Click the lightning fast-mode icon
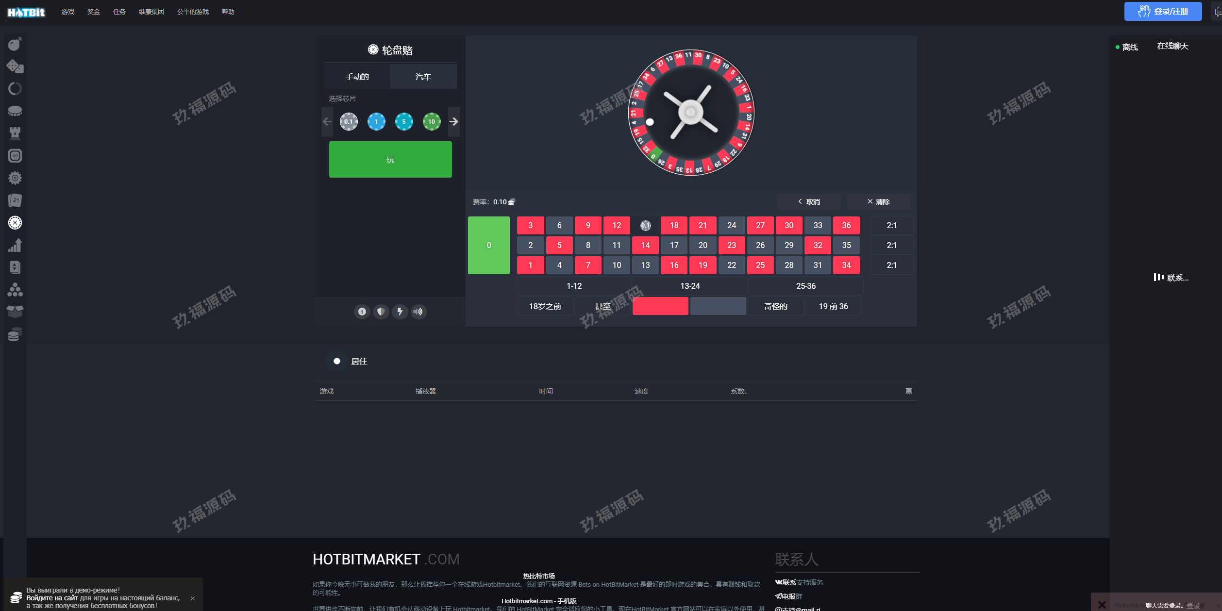 (400, 312)
